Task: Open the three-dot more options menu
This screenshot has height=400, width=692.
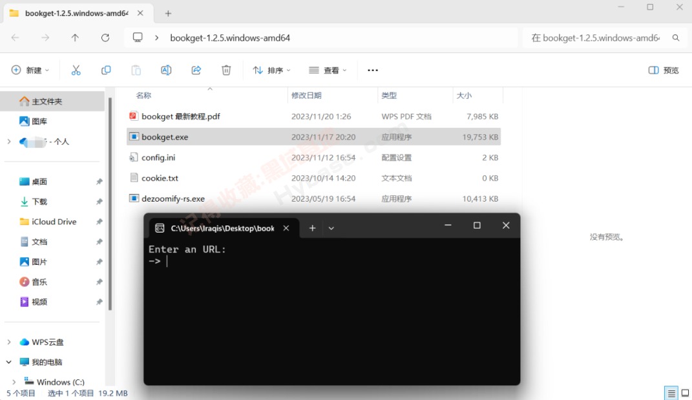Action: click(x=372, y=70)
